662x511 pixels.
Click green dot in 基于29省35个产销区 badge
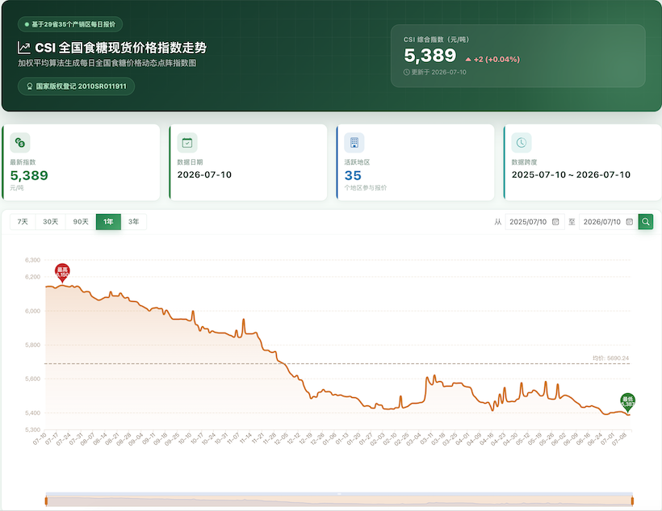(x=27, y=24)
